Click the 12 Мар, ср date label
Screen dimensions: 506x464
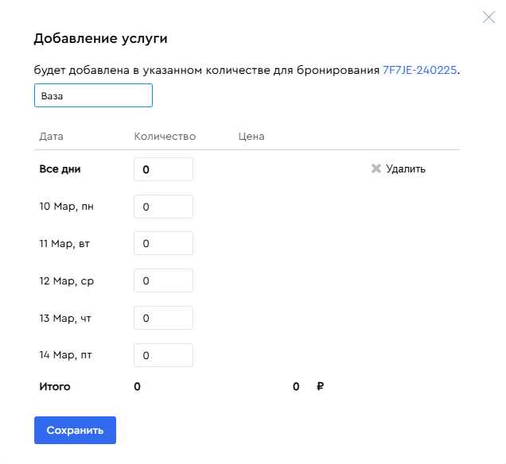coord(67,281)
